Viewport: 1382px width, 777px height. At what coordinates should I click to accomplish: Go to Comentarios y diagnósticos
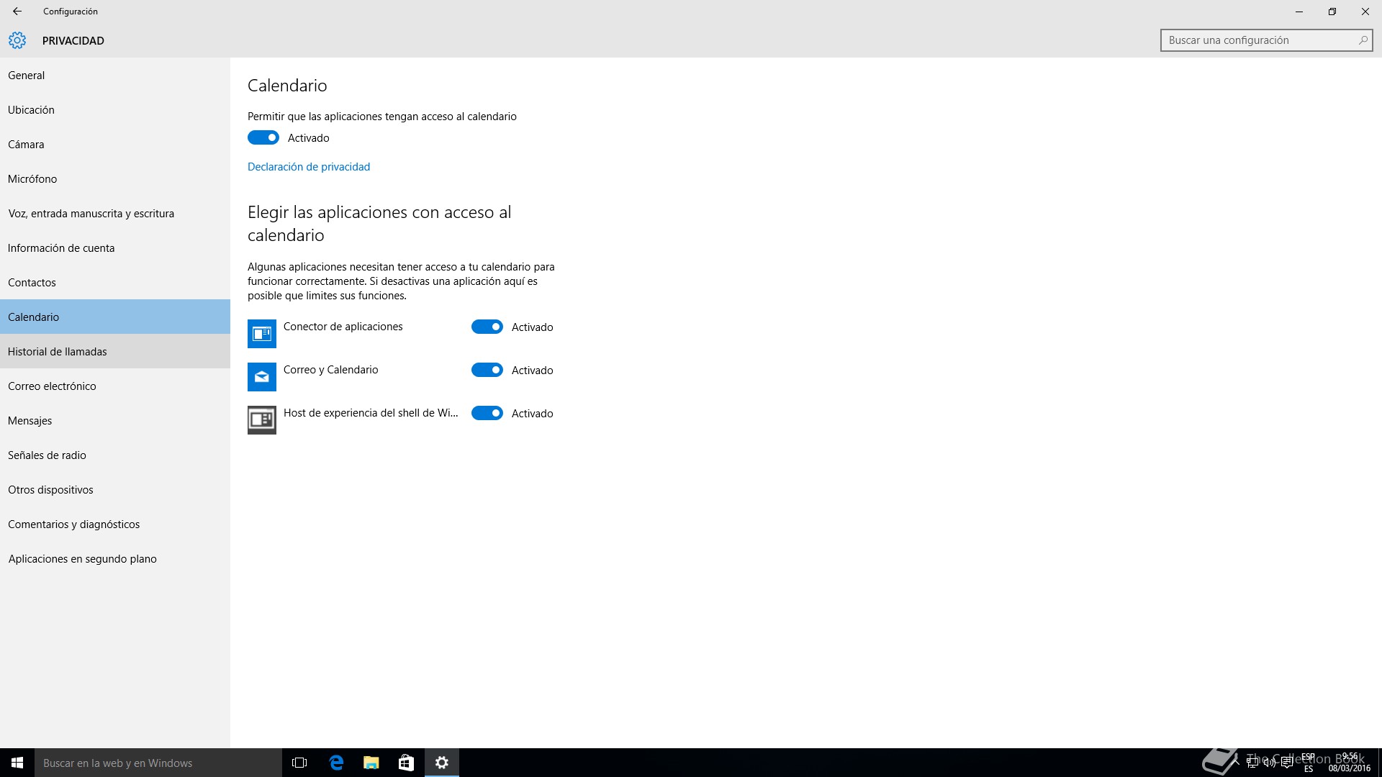pos(115,524)
